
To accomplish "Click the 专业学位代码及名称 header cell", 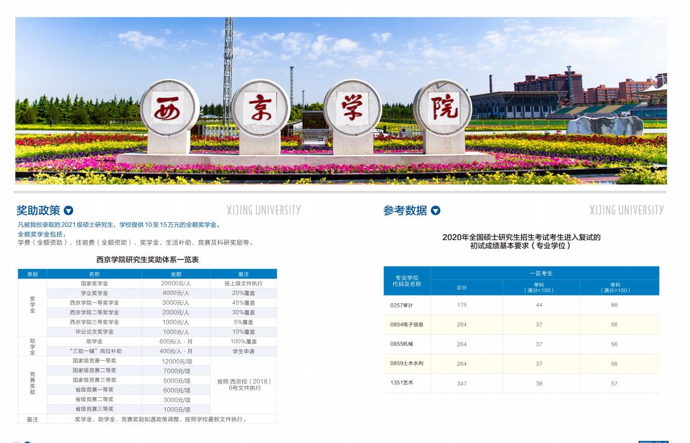I will pyautogui.click(x=407, y=281).
